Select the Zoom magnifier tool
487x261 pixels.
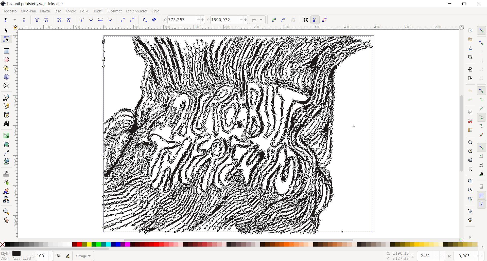coord(6,212)
